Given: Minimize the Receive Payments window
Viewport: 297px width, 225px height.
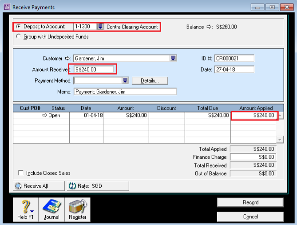Looking at the screenshot, I should [257, 7].
